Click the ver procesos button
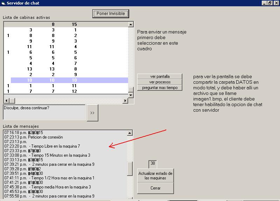280x201 pixels. coord(160,82)
